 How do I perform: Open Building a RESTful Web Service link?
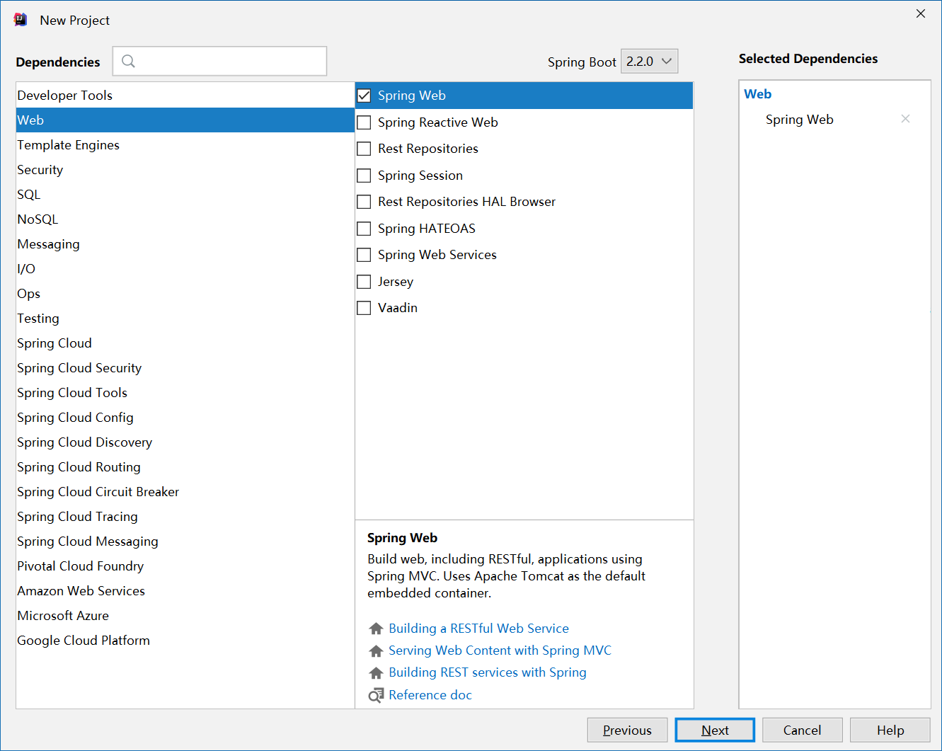coord(478,629)
